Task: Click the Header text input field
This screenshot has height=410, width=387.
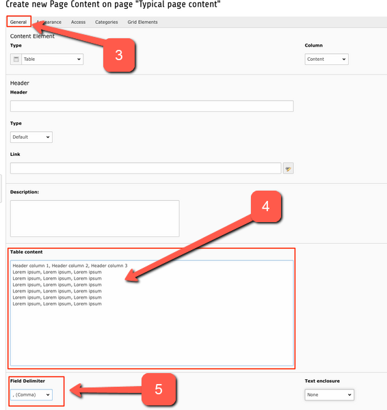Action: (152, 106)
